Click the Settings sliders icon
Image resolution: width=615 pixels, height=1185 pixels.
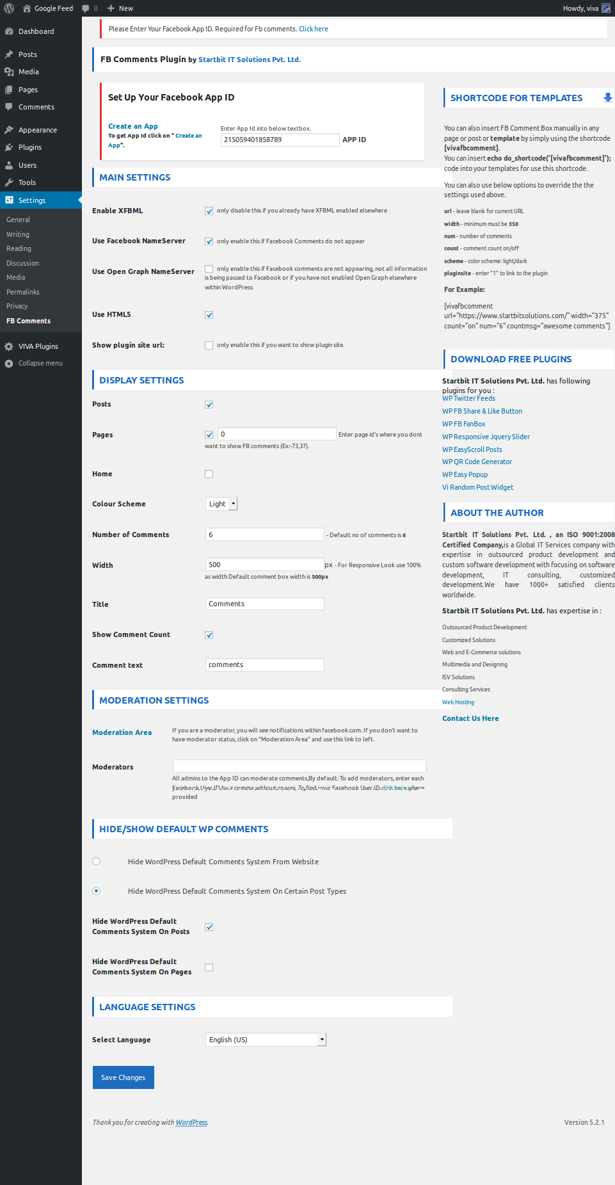(x=9, y=200)
